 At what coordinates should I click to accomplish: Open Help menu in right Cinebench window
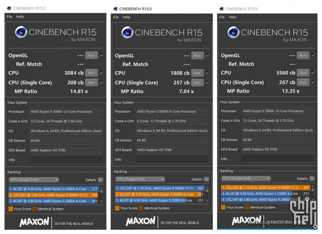click(x=233, y=17)
